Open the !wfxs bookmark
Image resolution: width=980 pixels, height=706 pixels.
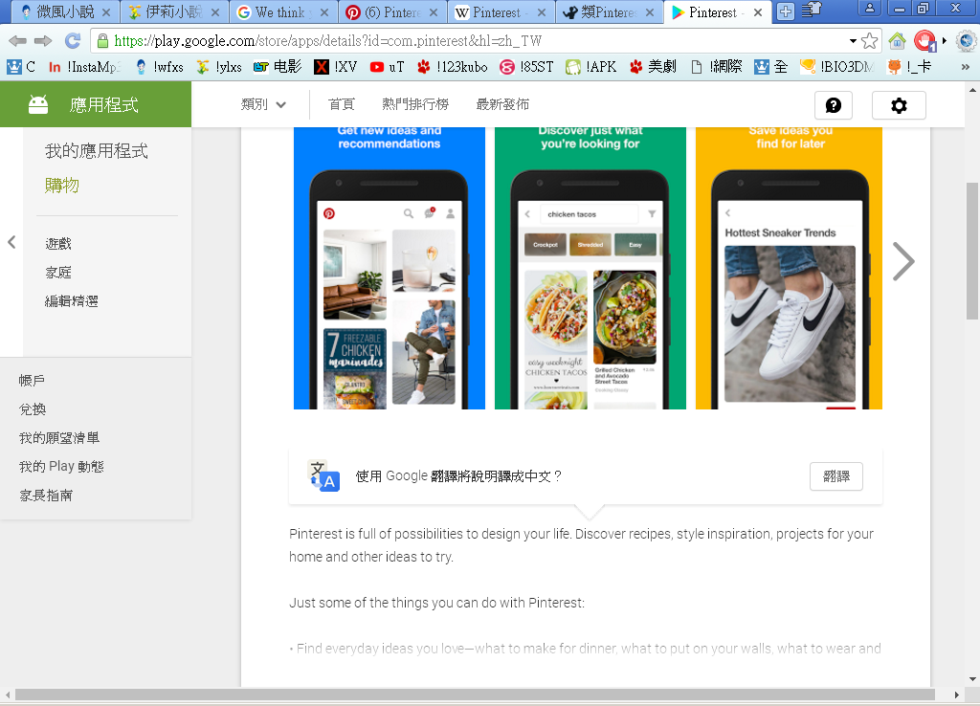(160, 67)
